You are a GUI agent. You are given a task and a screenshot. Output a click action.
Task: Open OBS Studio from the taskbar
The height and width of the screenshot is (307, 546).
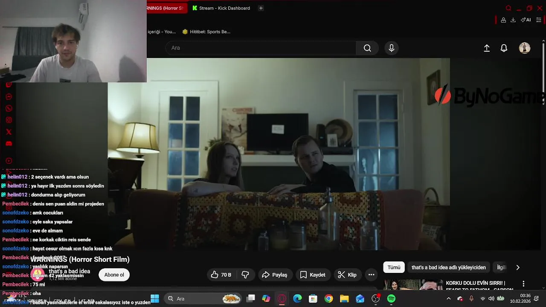click(376, 298)
